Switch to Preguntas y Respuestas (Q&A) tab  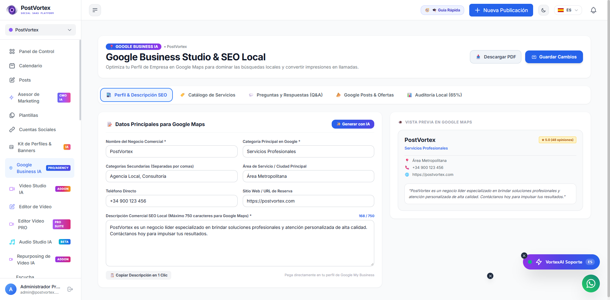[286, 95]
